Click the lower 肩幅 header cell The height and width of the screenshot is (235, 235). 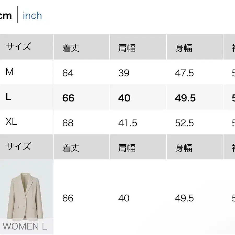click(127, 148)
